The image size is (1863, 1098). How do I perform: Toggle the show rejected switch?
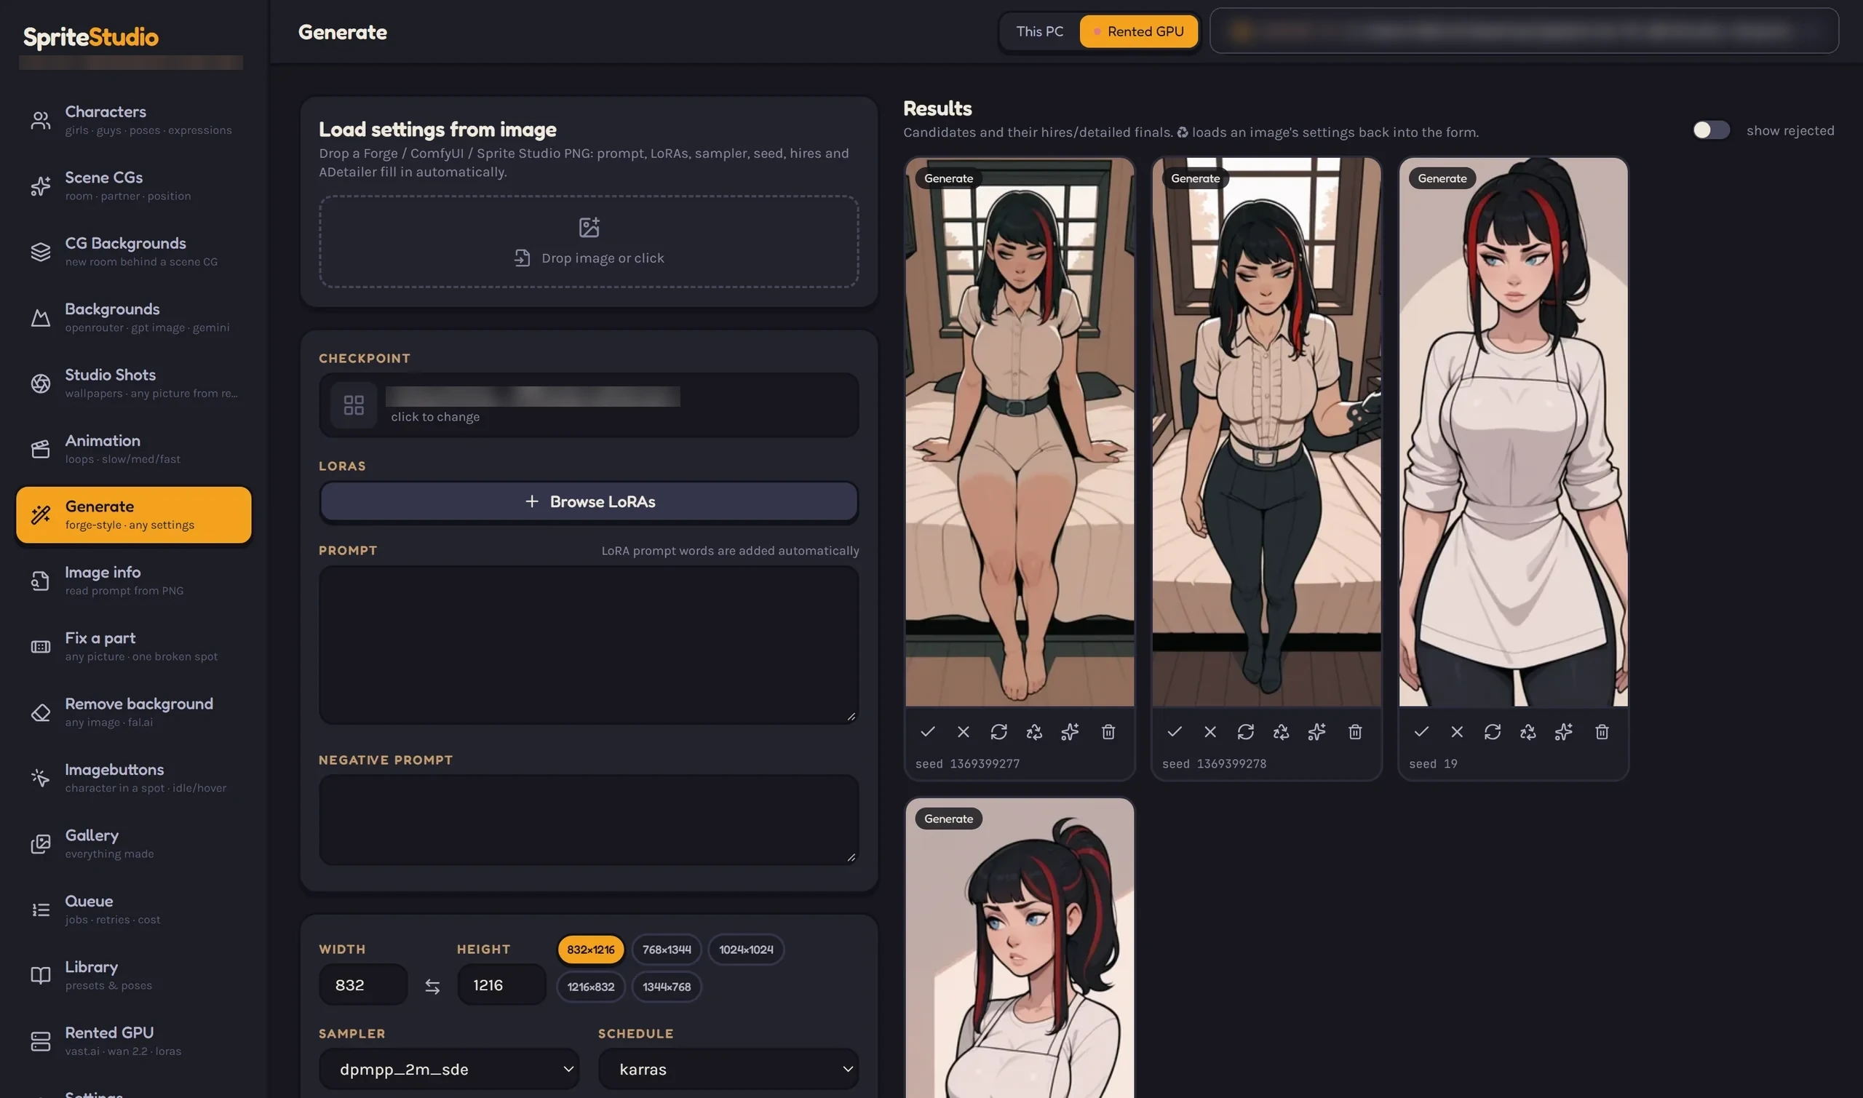(1711, 130)
